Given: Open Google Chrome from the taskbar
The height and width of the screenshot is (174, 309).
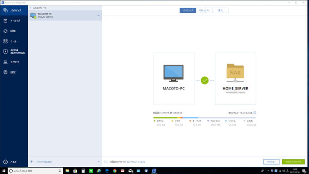Looking at the screenshot, I should pos(115,171).
